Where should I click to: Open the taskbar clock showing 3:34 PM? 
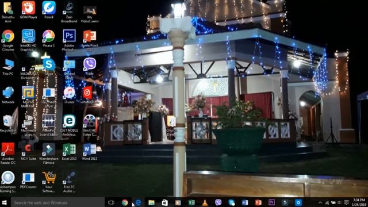tap(359, 202)
